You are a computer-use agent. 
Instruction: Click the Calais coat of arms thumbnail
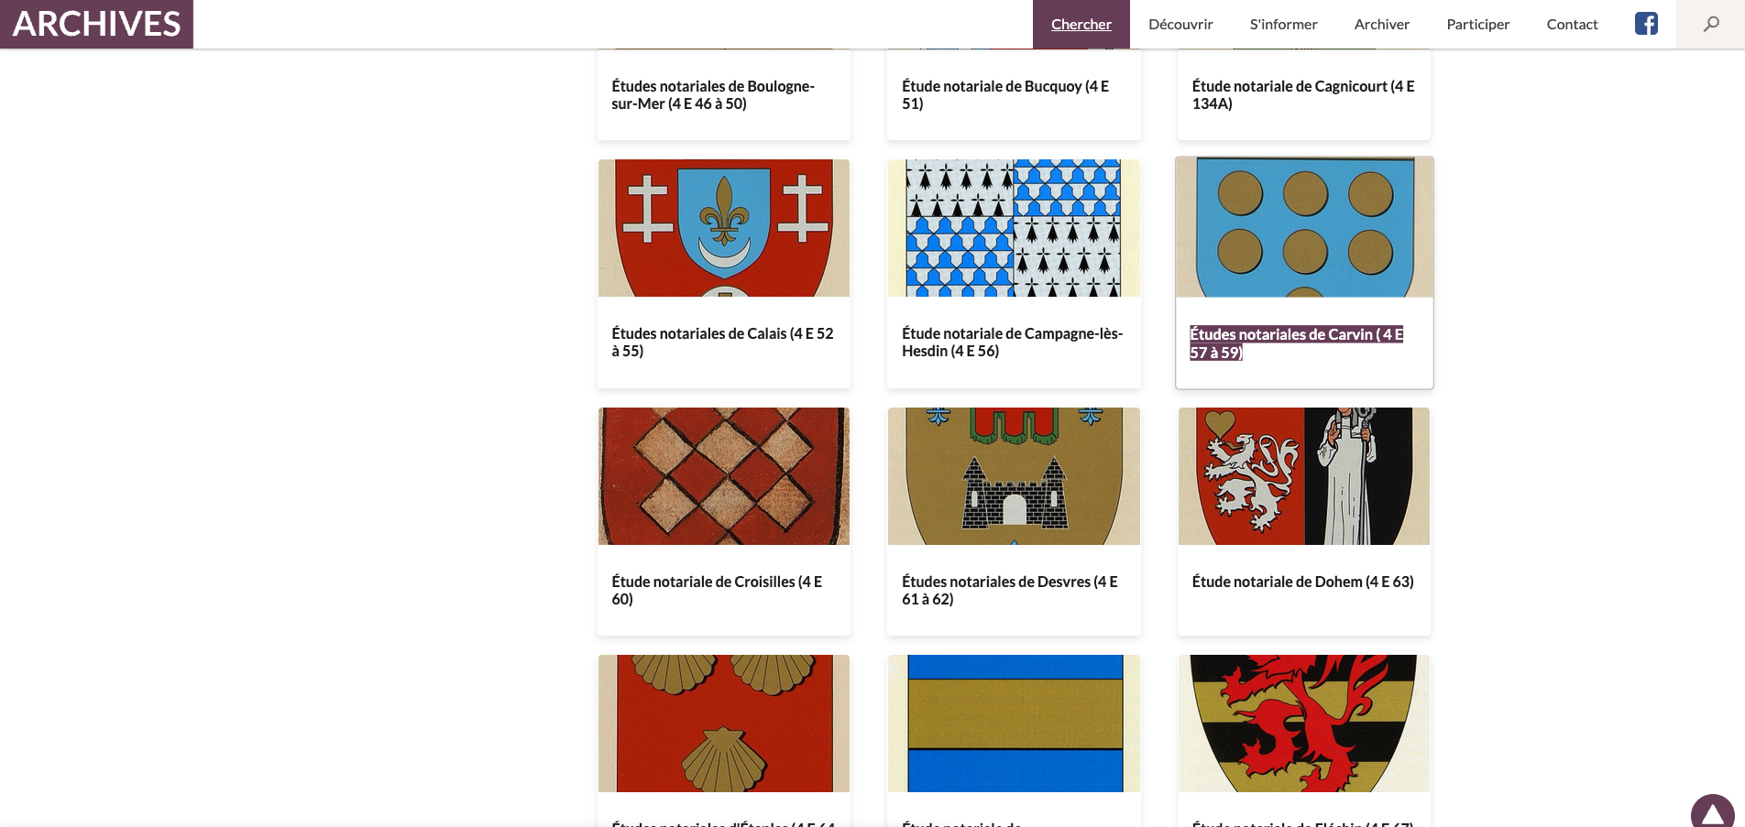(724, 228)
